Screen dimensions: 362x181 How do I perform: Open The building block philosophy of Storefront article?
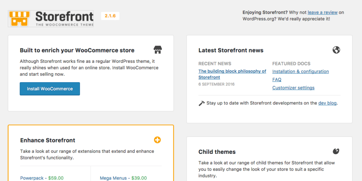coord(232,74)
